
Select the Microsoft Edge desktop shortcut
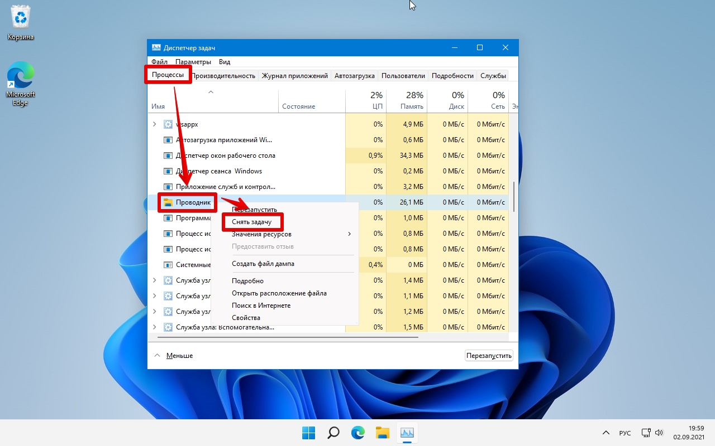(x=21, y=84)
